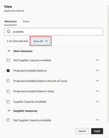Screen dimensions: 109x138
Task: Click the 'Application Default' subtitle
Action: (14, 11)
